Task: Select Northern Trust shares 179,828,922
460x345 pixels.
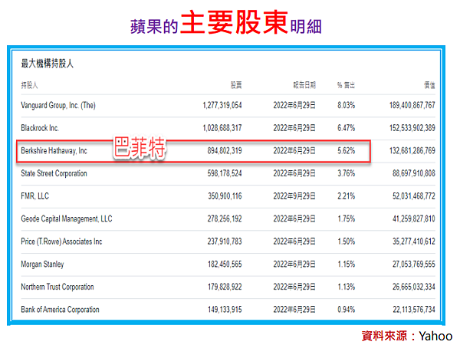Action: coord(225,287)
